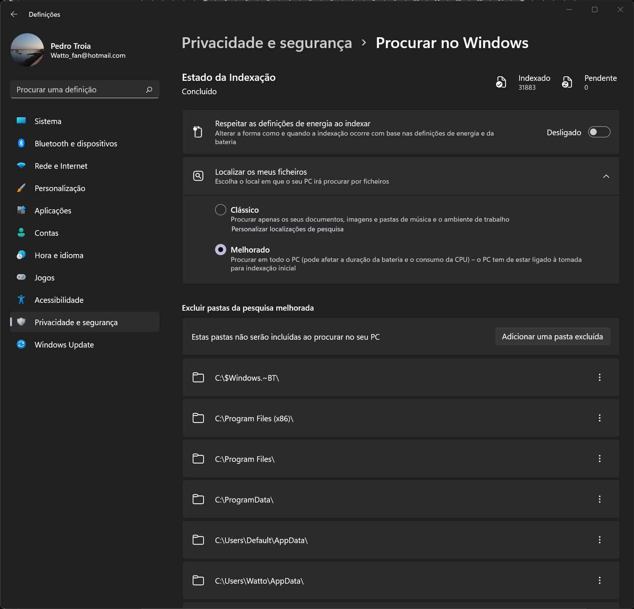Viewport: 634px width, 609px height.
Task: Click the Acessibilidade person icon
Action: [21, 300]
